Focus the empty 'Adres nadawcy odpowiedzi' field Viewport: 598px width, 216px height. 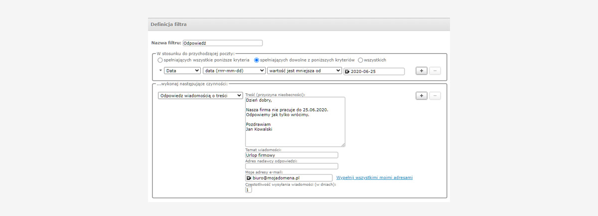click(x=292, y=166)
